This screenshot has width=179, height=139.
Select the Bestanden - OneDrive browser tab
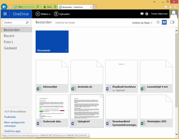(75, 7)
